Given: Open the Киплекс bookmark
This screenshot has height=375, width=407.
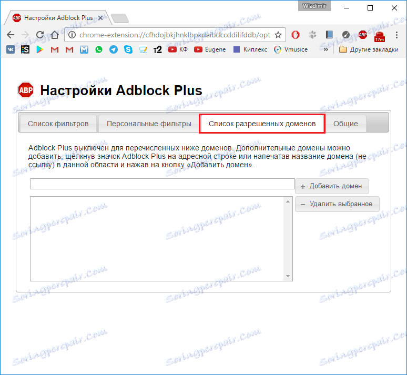Looking at the screenshot, I should point(250,49).
